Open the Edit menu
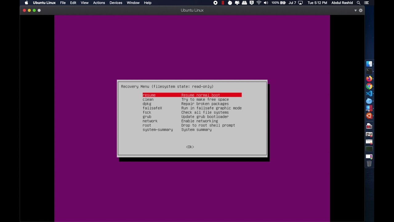 [x=73, y=3]
